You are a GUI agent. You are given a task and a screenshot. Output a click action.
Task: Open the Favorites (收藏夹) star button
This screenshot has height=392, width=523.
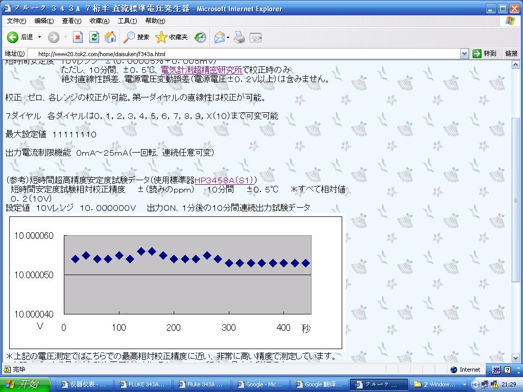[172, 37]
